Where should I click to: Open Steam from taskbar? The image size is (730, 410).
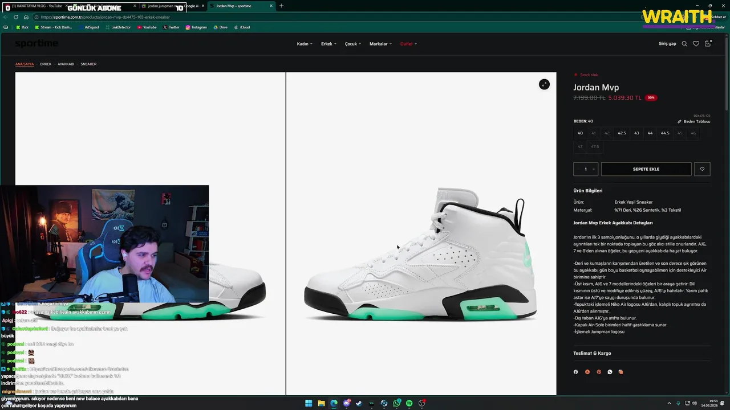(x=359, y=403)
